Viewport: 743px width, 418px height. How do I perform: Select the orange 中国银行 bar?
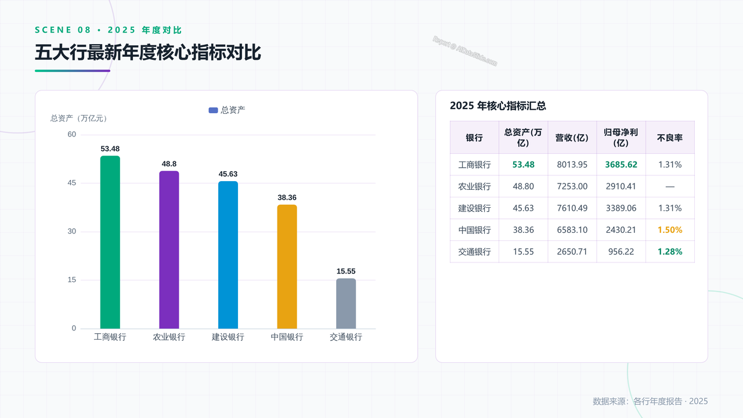pos(287,266)
